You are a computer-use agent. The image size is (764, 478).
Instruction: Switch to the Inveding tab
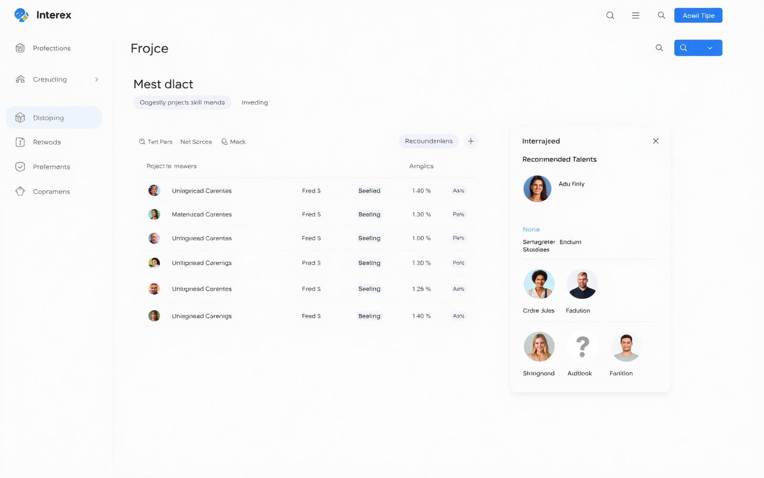tap(255, 102)
